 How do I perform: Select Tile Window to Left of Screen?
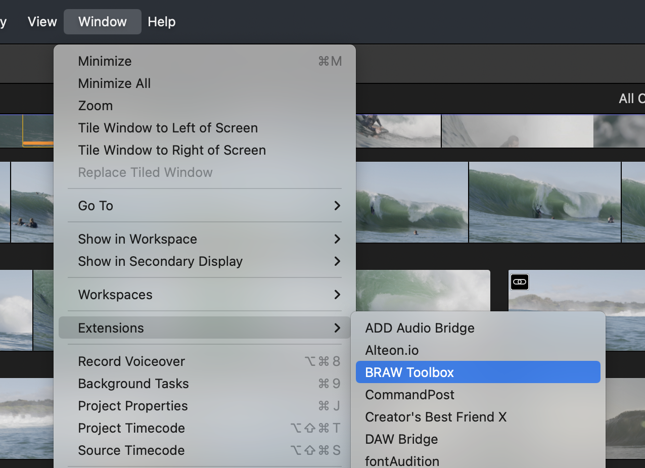[x=168, y=128]
